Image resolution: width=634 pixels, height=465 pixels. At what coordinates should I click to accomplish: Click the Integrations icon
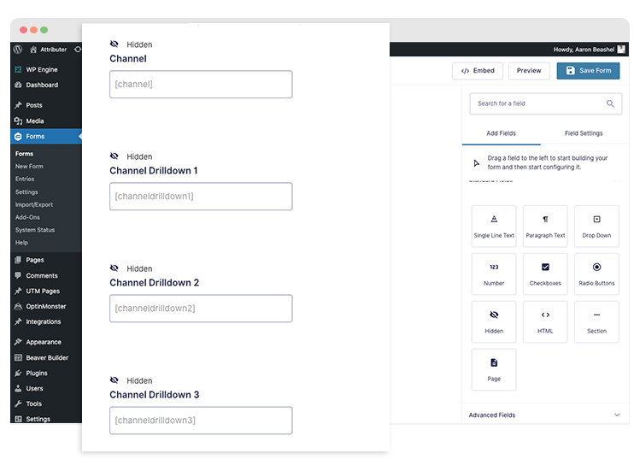point(18,321)
